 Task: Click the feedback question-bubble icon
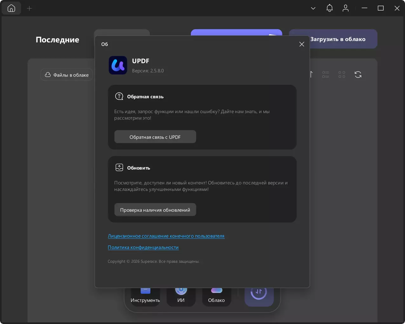(119, 96)
